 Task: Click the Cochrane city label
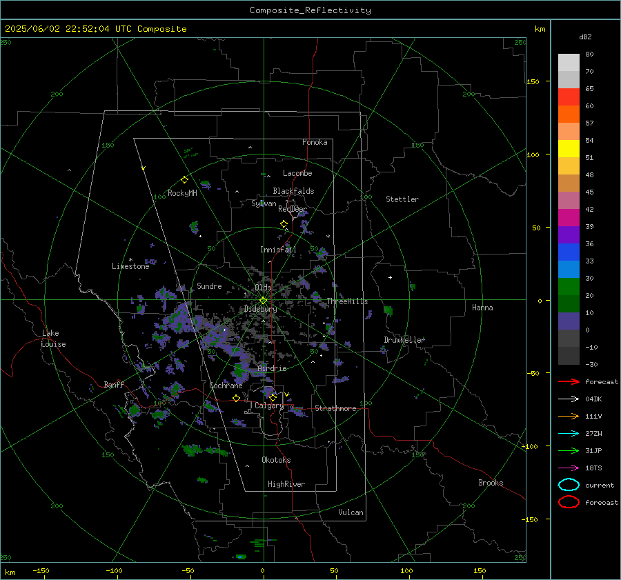226,386
